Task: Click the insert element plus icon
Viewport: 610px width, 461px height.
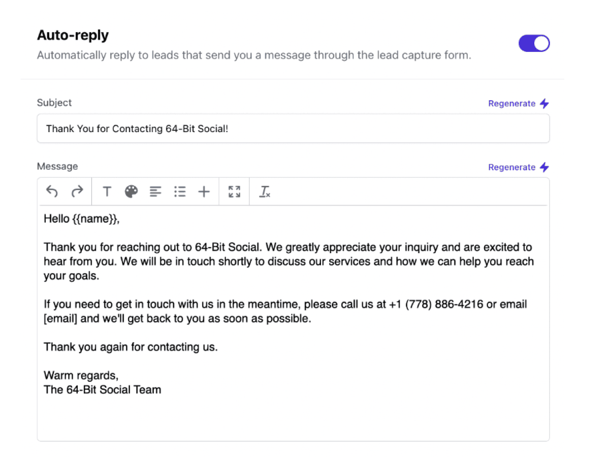Action: (x=204, y=191)
